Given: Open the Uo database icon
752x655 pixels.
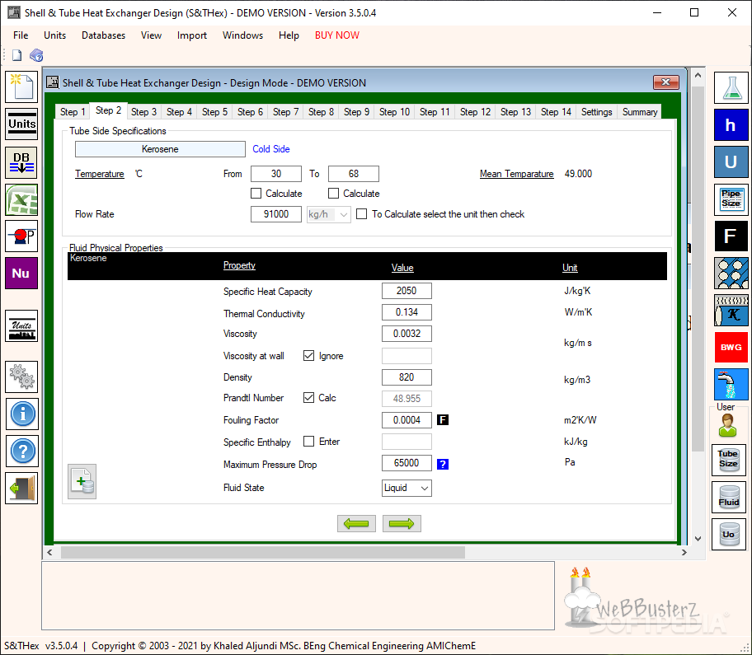Looking at the screenshot, I should pyautogui.click(x=729, y=534).
